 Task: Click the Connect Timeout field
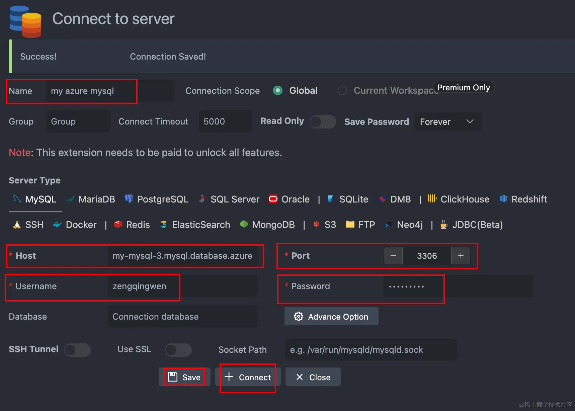point(225,121)
